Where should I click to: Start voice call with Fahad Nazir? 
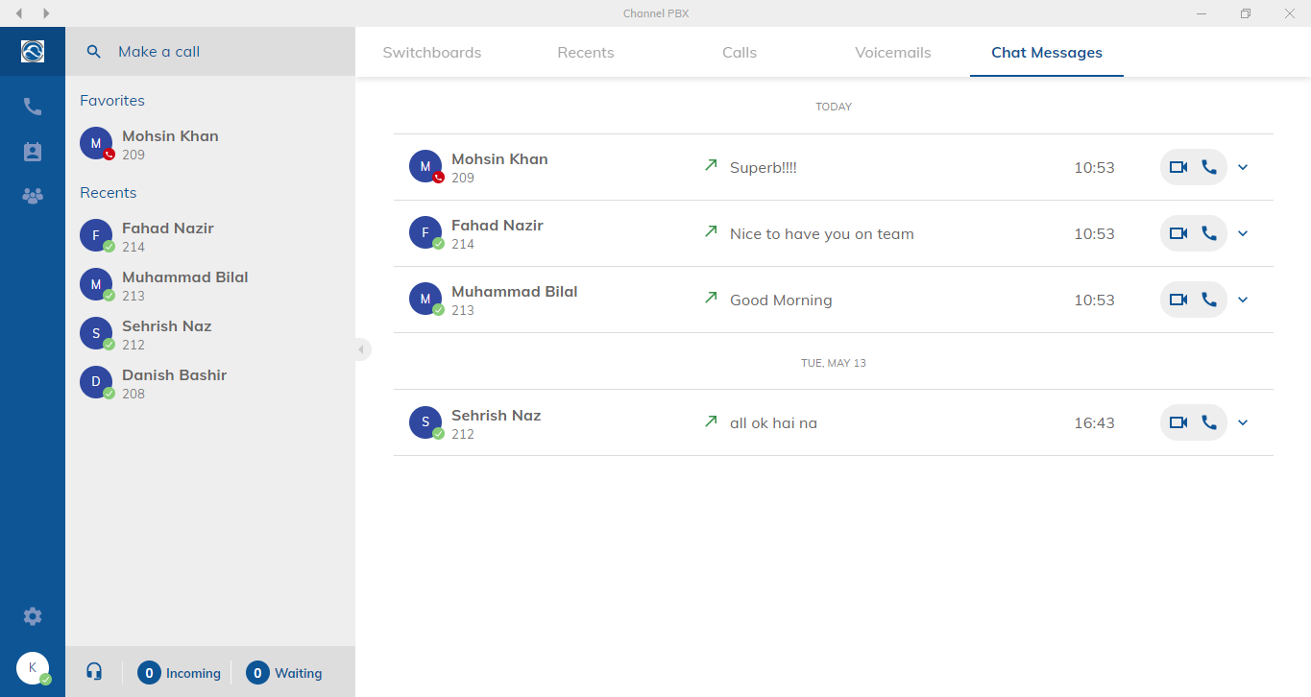[x=1209, y=233]
